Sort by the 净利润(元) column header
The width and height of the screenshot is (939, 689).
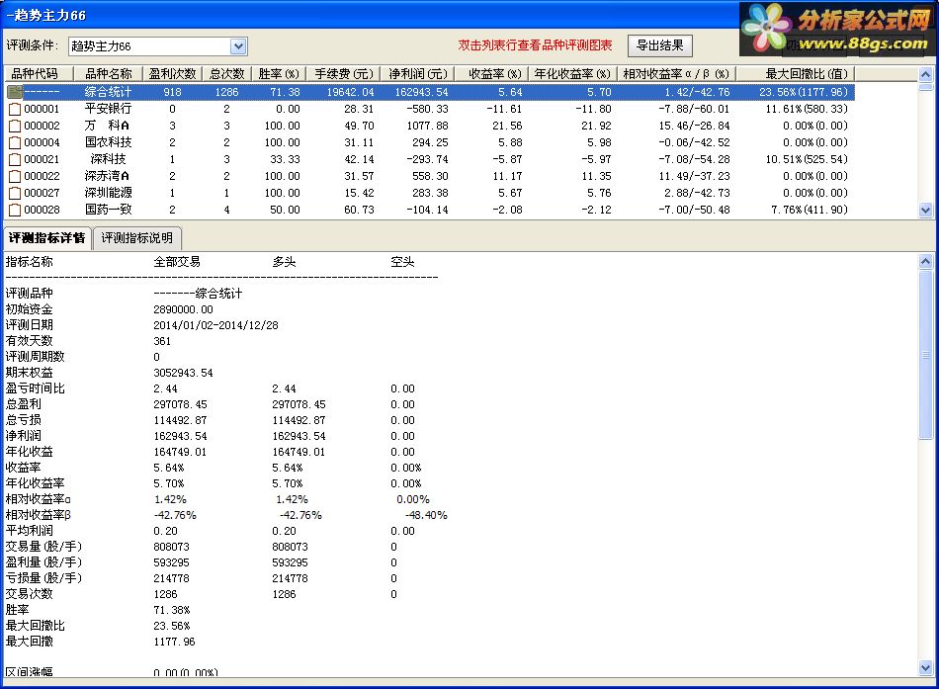[x=418, y=74]
